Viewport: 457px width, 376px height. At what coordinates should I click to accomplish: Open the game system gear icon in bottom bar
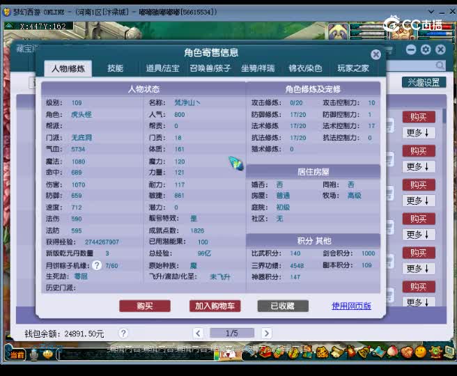pos(435,352)
